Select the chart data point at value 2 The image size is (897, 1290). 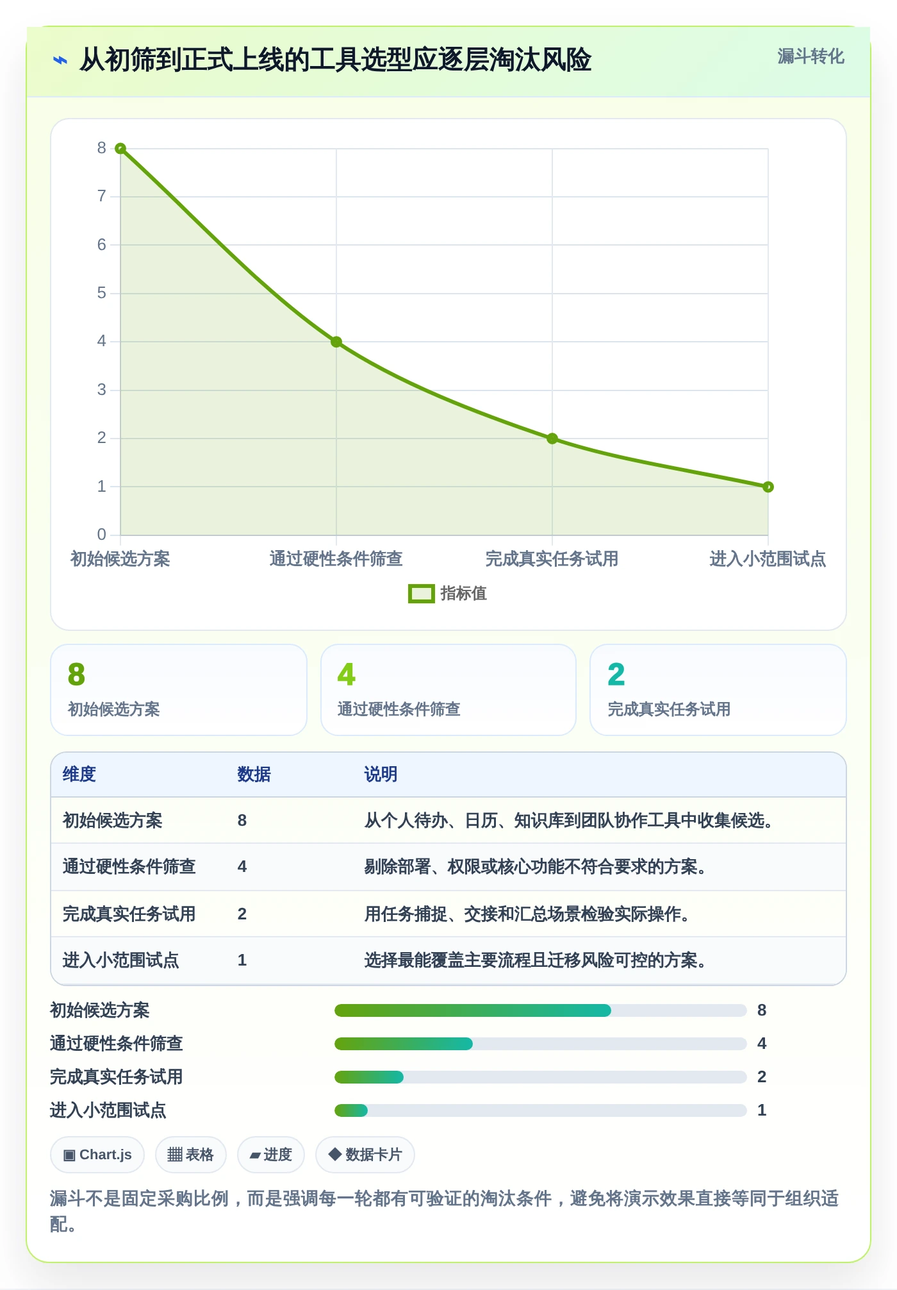[x=552, y=439]
